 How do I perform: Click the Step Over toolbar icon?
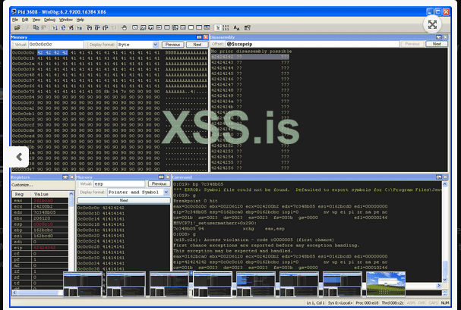pyautogui.click(x=97, y=27)
